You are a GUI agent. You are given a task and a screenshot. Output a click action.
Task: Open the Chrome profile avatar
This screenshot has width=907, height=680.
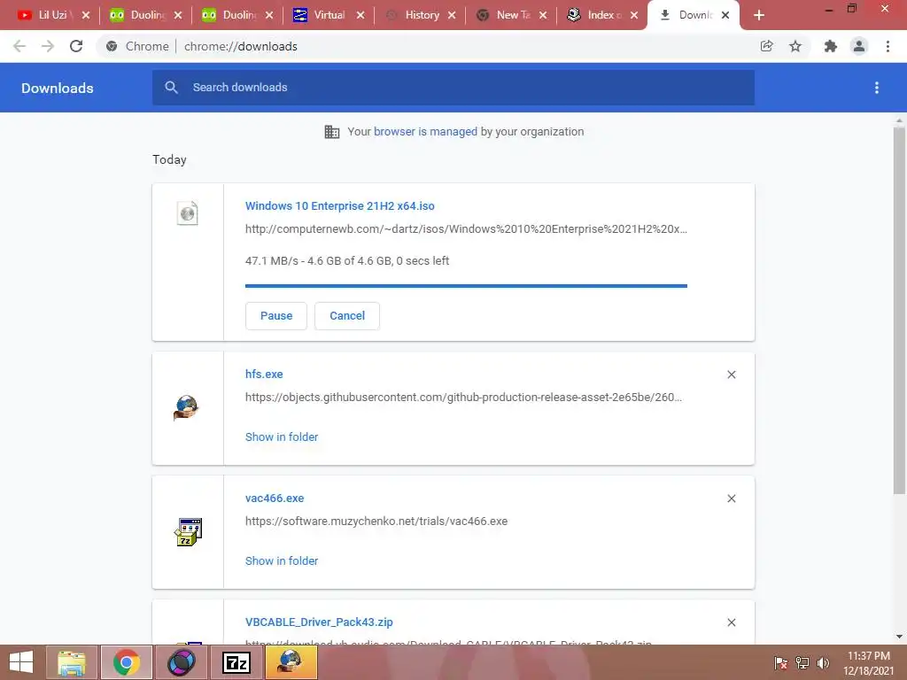[859, 46]
